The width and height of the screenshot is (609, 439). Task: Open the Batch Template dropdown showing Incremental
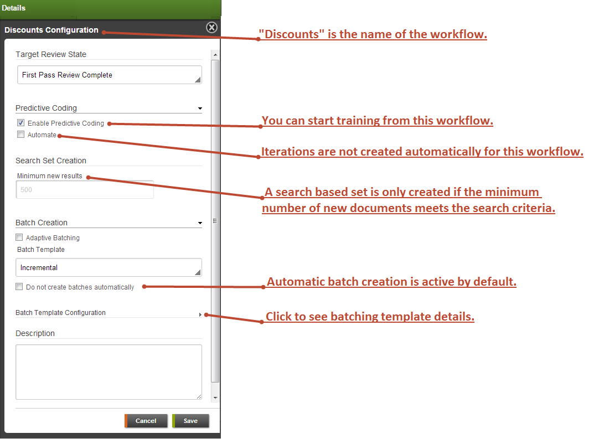click(x=109, y=267)
